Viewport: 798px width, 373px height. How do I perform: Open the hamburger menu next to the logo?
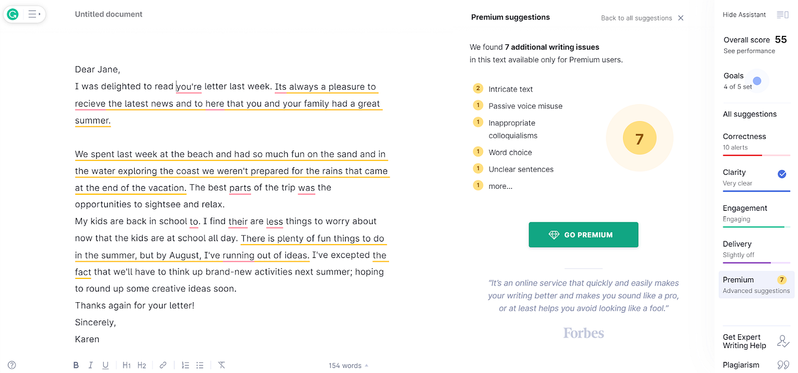[33, 14]
